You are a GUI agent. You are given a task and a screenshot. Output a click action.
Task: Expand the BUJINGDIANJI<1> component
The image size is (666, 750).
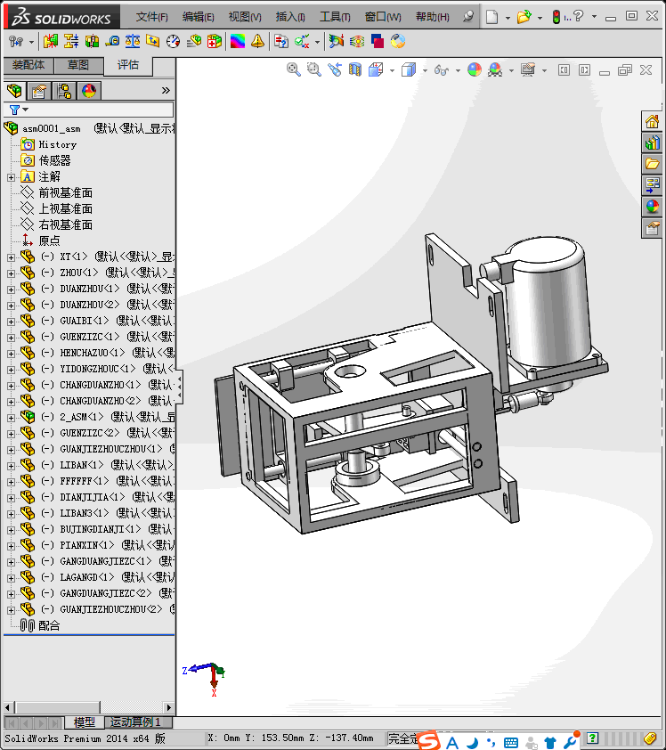(11, 530)
